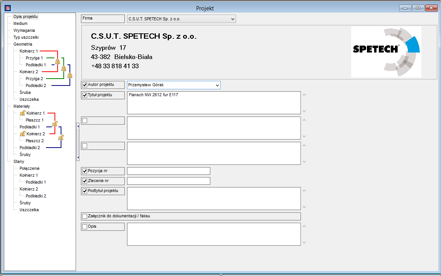The image size is (441, 276).
Task: Open Śruba under Geometria
Action: pyautogui.click(x=25, y=92)
